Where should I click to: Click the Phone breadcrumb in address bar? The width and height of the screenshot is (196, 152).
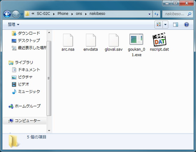point(63,14)
